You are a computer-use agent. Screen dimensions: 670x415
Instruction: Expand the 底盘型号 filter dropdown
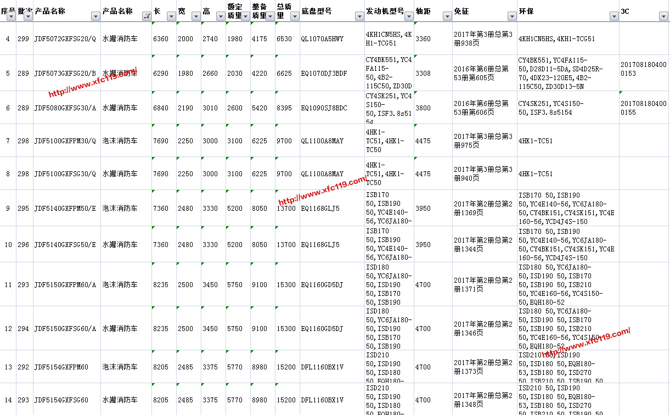[x=359, y=16]
